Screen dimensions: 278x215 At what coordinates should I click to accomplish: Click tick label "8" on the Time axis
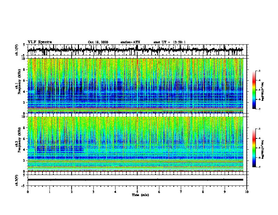(203, 192)
